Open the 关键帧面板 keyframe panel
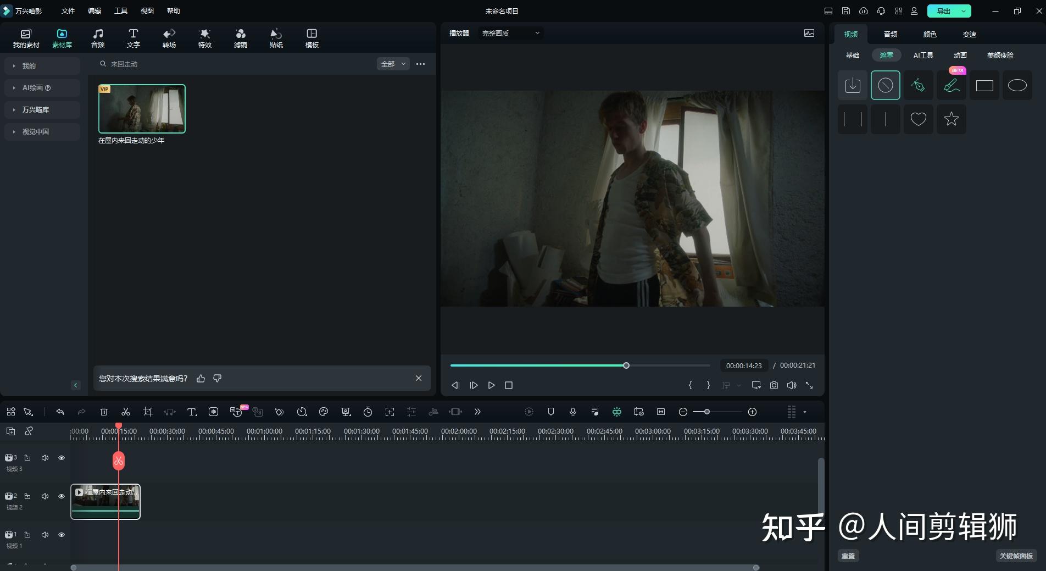The height and width of the screenshot is (571, 1046). coord(1016,556)
